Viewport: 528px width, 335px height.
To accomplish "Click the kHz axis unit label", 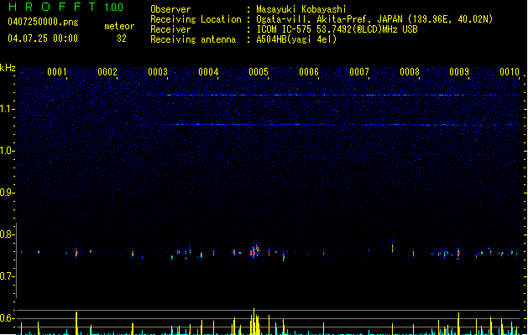I will pyautogui.click(x=8, y=68).
